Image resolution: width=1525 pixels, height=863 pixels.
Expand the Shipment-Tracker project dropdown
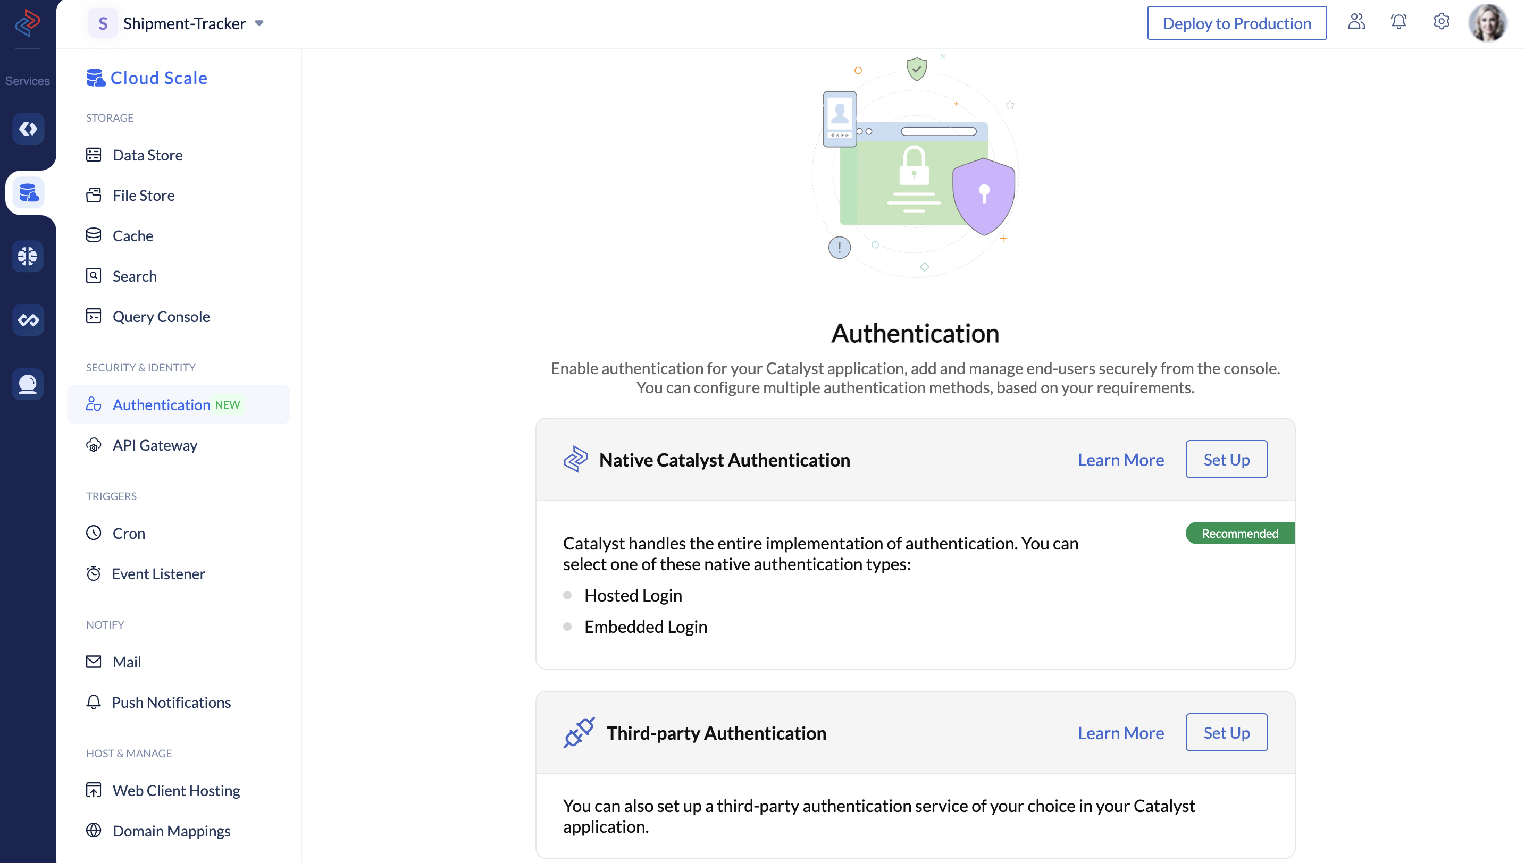click(x=259, y=23)
